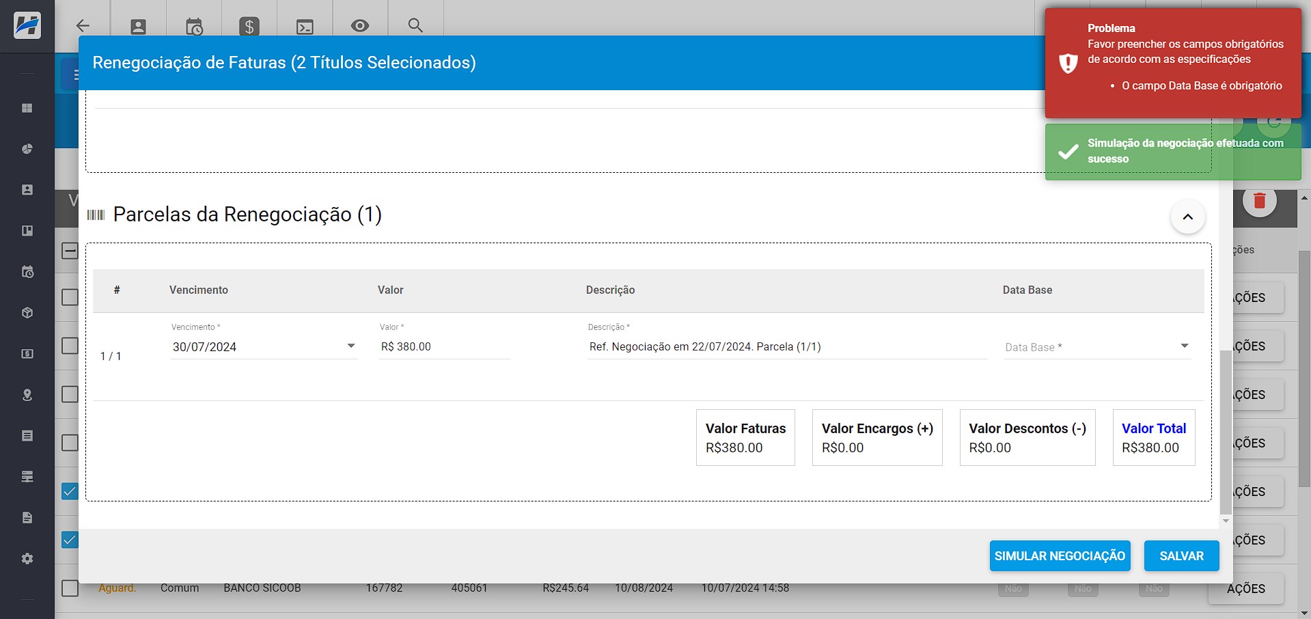Click the Valor Faturas R$380.00 box
Image resolution: width=1311 pixels, height=619 pixels.
[745, 438]
